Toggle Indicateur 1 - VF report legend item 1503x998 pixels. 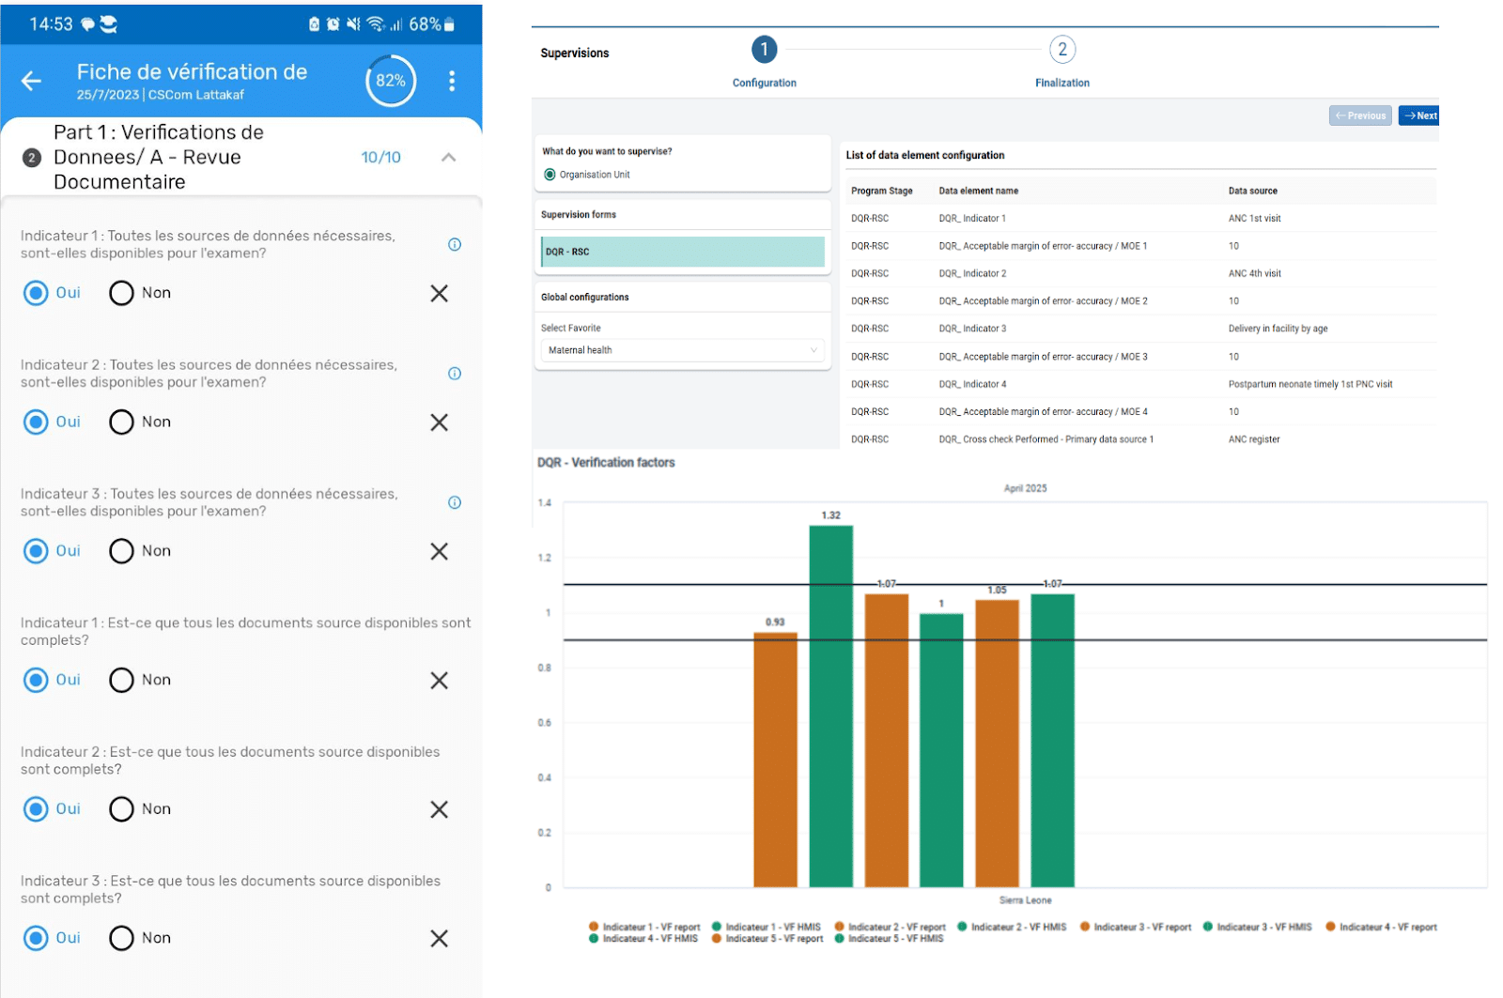click(x=644, y=927)
